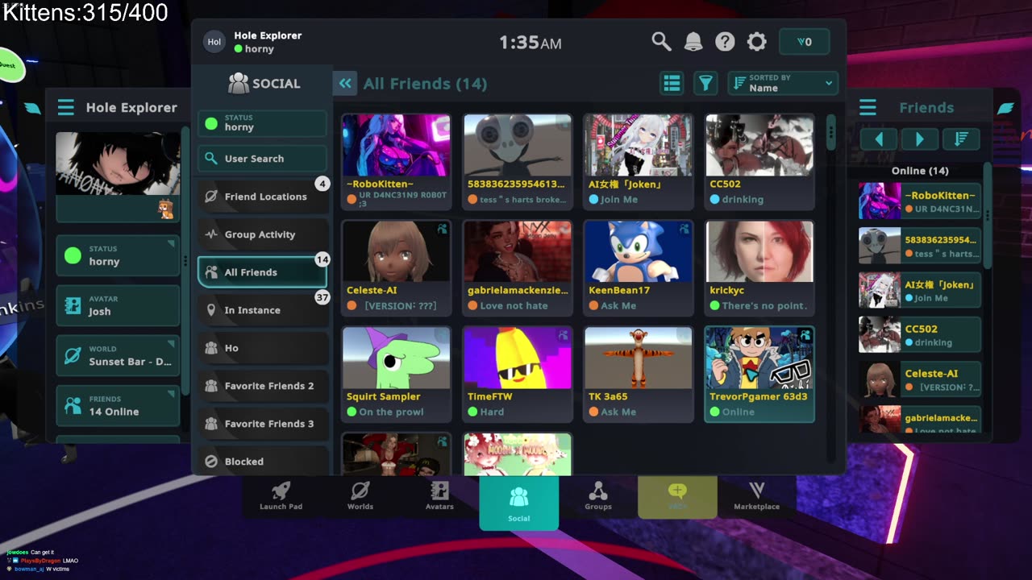
Task: Click the User Search field
Action: point(262,159)
